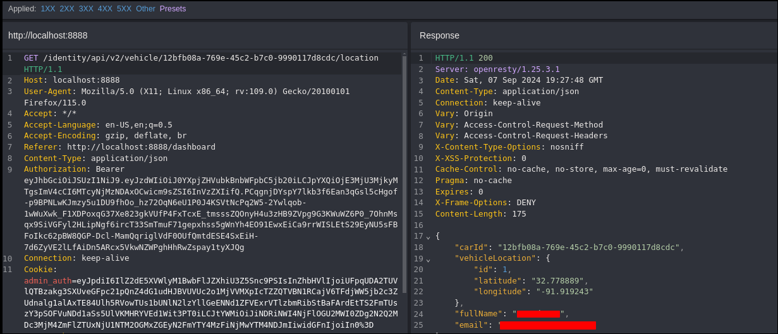The height and width of the screenshot is (334, 778).
Task: Toggle the 1XX status filter
Action: pyautogui.click(x=48, y=9)
